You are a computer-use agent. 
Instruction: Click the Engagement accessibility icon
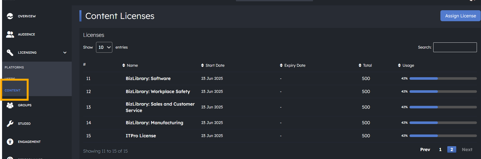10,142
